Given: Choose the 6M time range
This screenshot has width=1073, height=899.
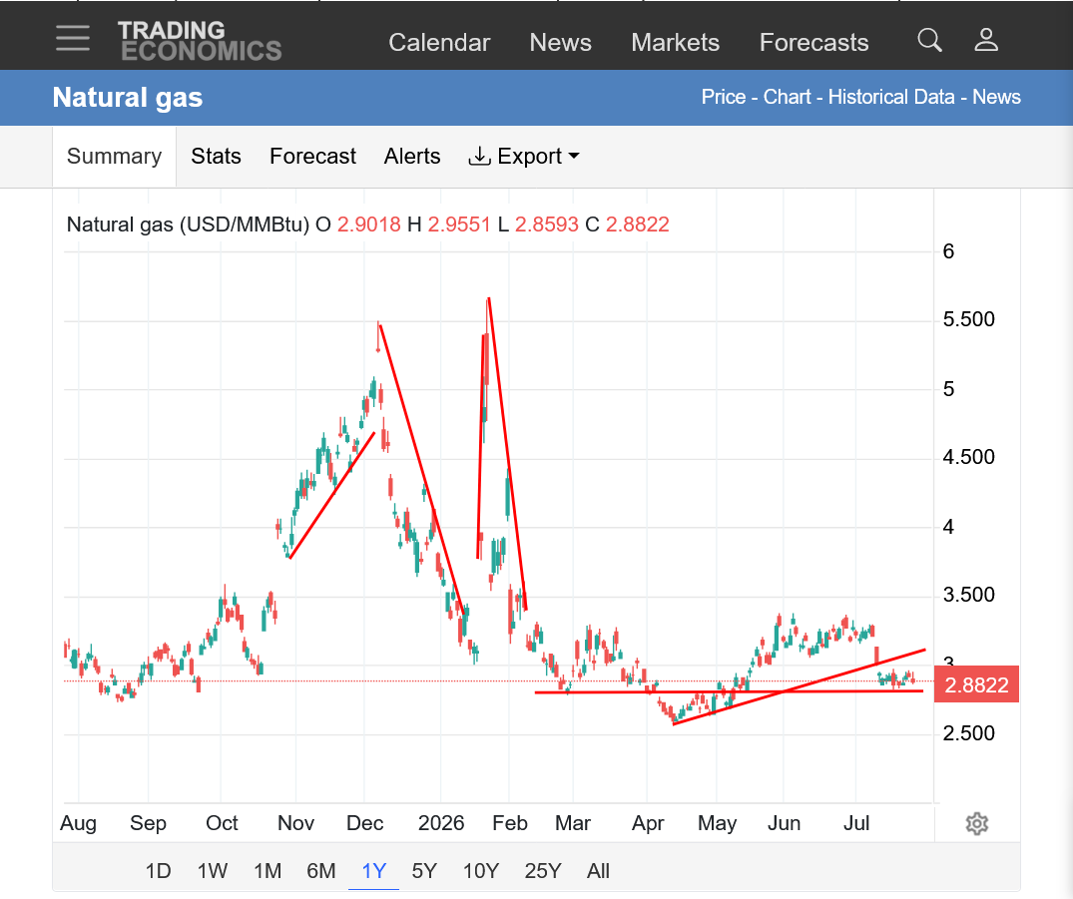Looking at the screenshot, I should [321, 871].
